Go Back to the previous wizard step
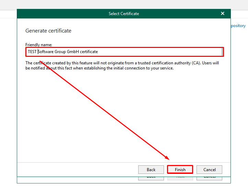 [x=151, y=169]
